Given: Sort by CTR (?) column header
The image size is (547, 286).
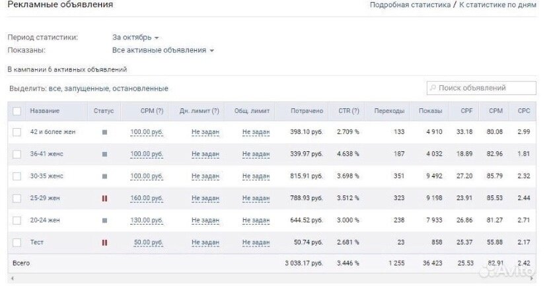Looking at the screenshot, I should [349, 111].
